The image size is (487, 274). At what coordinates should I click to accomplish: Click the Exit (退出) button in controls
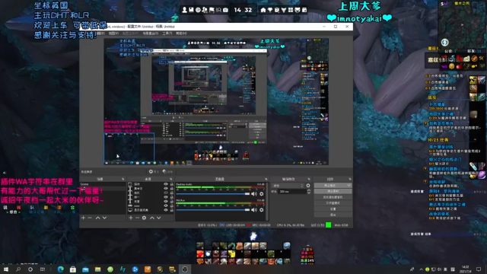pos(333,215)
